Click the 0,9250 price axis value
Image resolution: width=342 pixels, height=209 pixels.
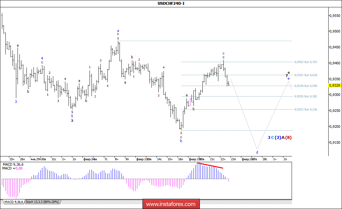pyautogui.click(x=335, y=111)
